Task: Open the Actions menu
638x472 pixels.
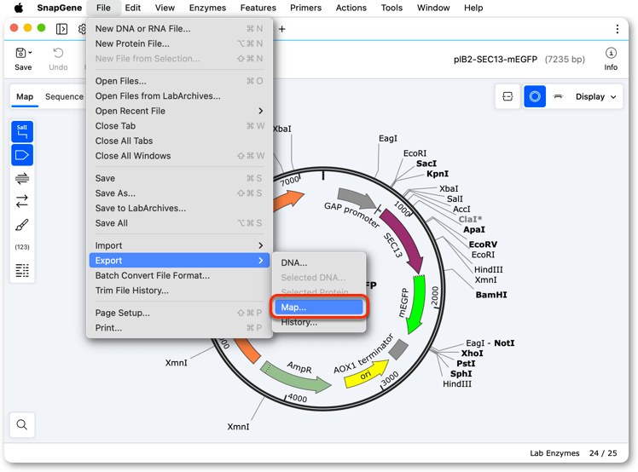Action: click(x=351, y=8)
